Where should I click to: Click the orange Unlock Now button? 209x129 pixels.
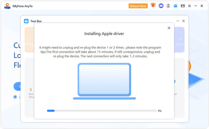click(x=138, y=6)
